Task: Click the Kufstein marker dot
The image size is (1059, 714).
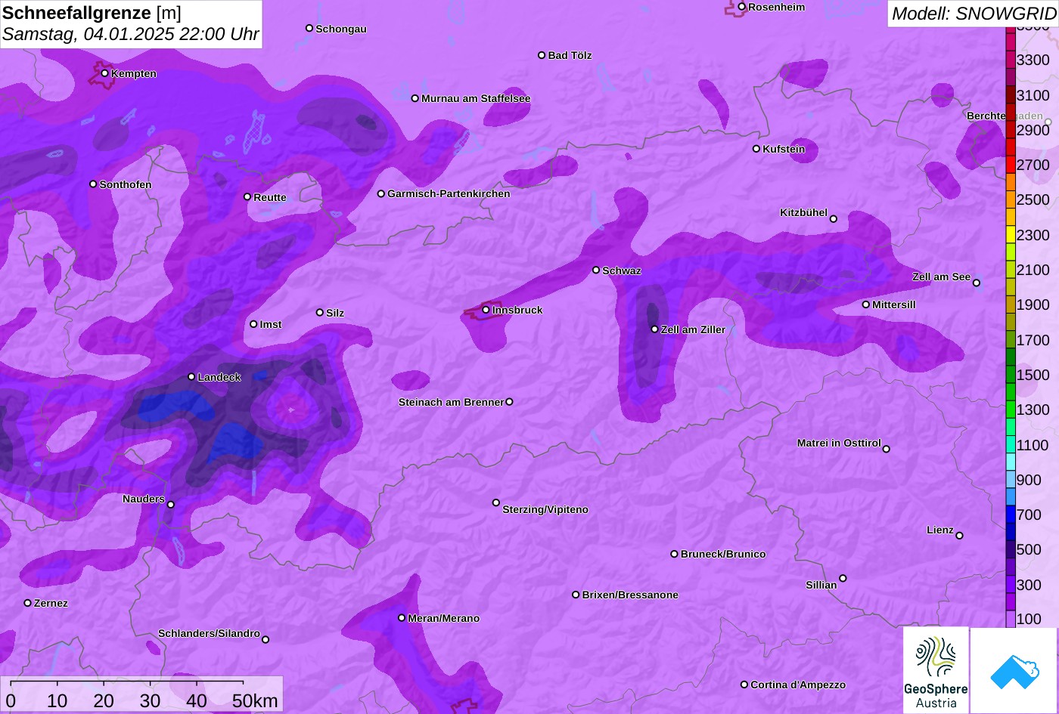Action: (756, 149)
